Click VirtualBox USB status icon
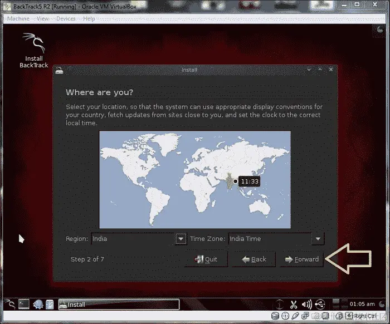Image resolution: width=390 pixels, height=324 pixels. click(x=295, y=316)
